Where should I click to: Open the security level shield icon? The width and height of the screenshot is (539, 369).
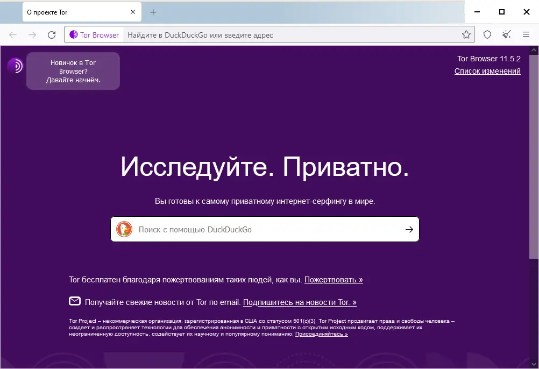(x=487, y=34)
